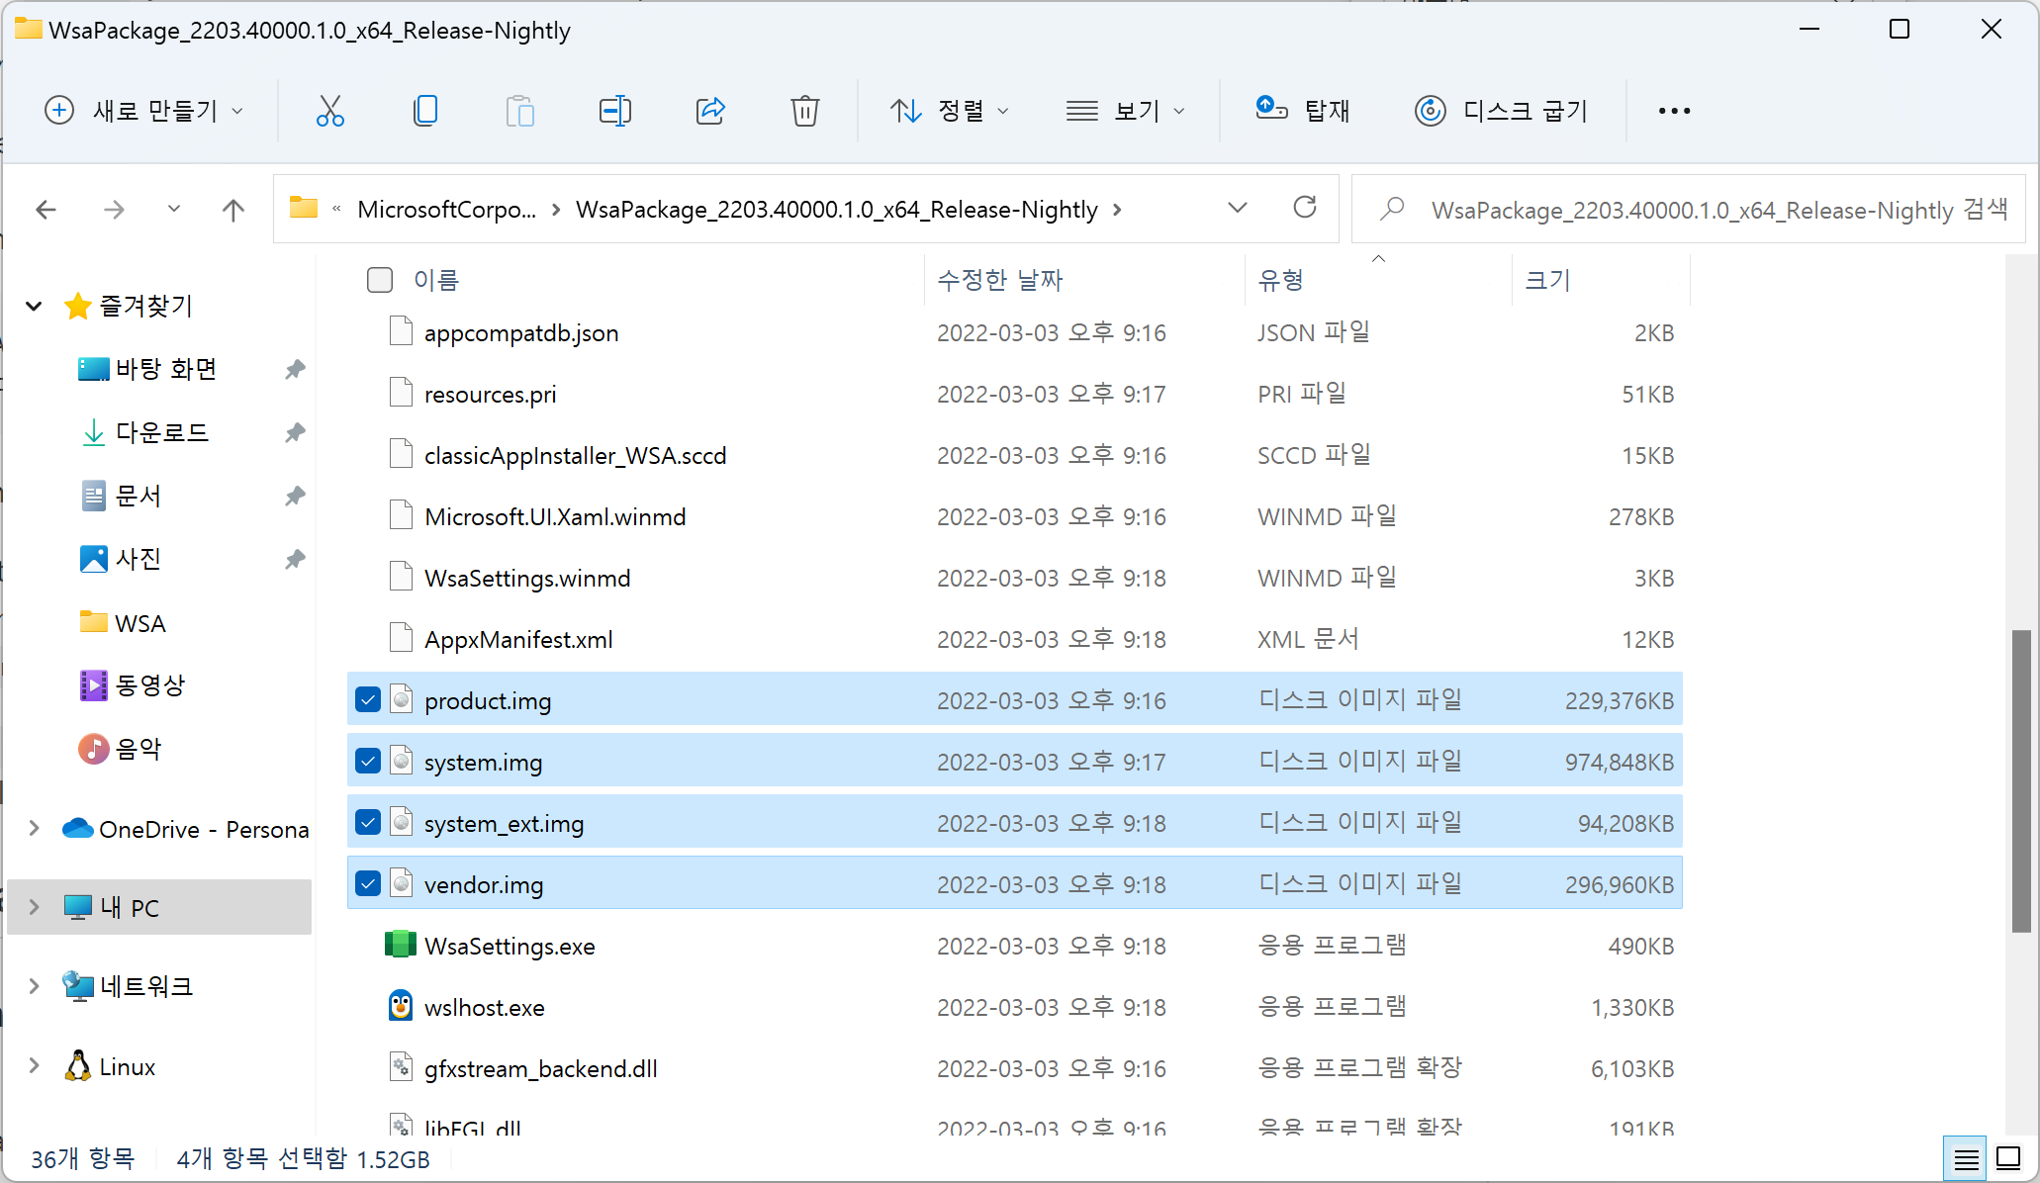This screenshot has height=1183, width=2040.
Task: Click the folder search input field
Action: point(1716,210)
